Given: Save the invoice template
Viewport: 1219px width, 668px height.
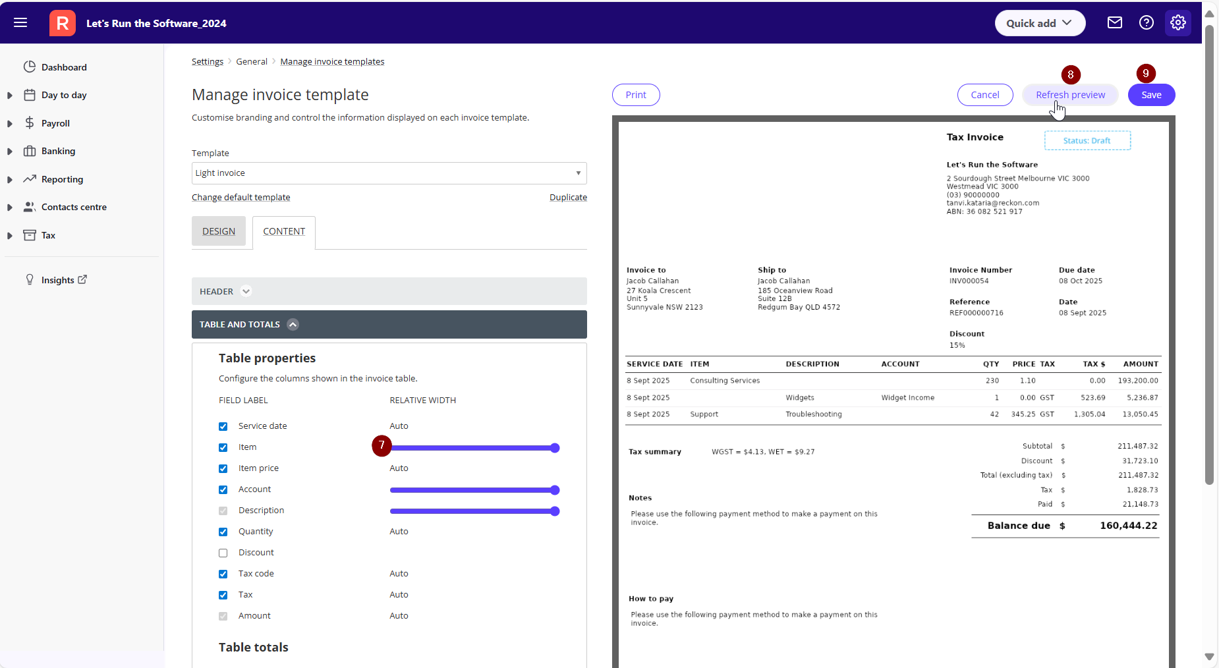Looking at the screenshot, I should (x=1152, y=95).
